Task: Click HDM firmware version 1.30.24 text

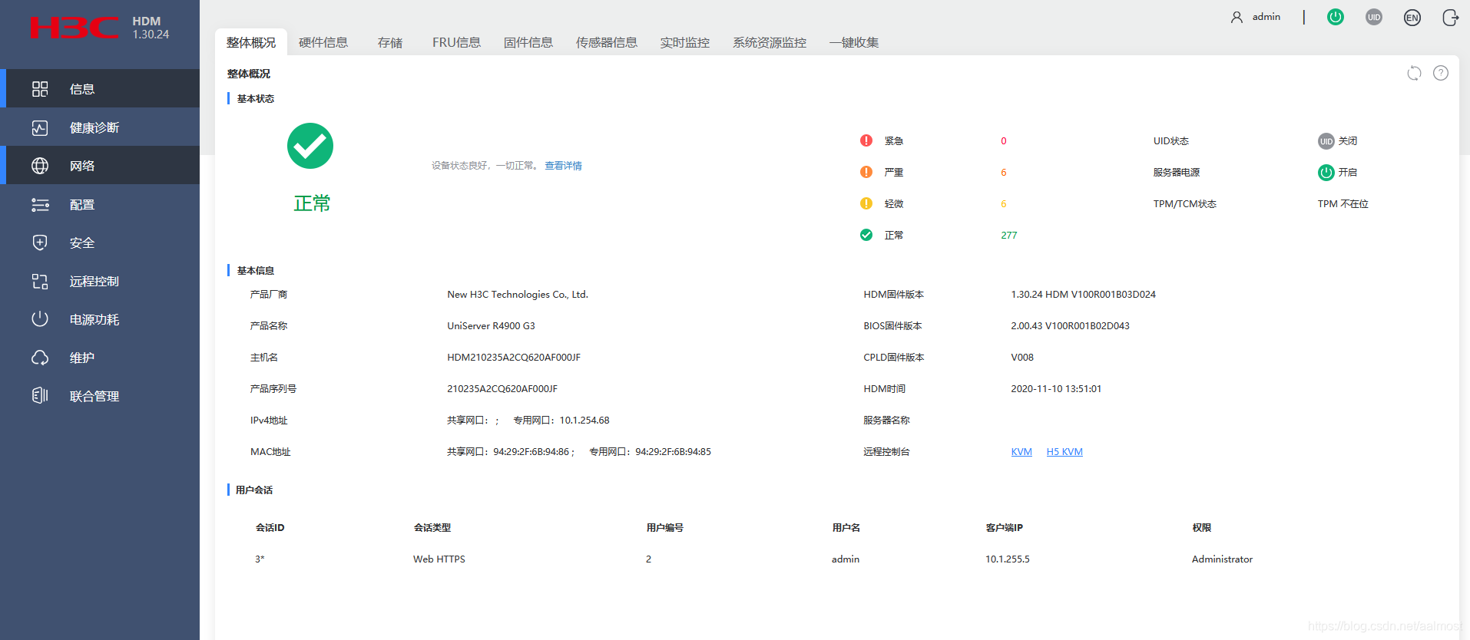Action: [1083, 295]
